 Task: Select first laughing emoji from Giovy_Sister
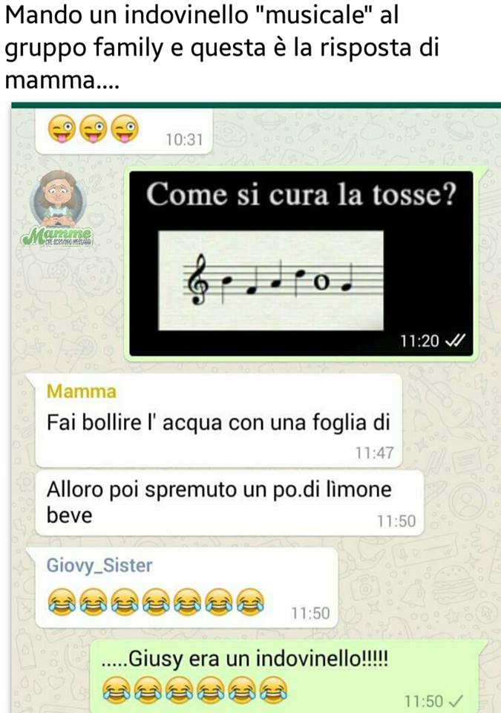point(62,602)
